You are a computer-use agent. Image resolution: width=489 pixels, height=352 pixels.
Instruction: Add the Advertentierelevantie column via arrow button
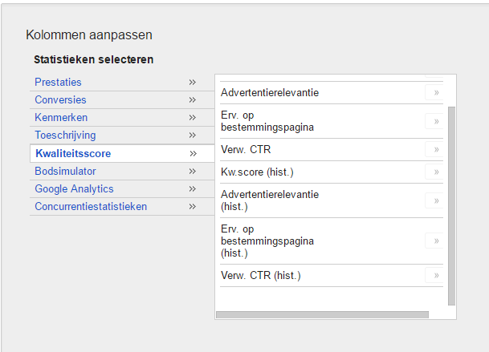(x=435, y=92)
